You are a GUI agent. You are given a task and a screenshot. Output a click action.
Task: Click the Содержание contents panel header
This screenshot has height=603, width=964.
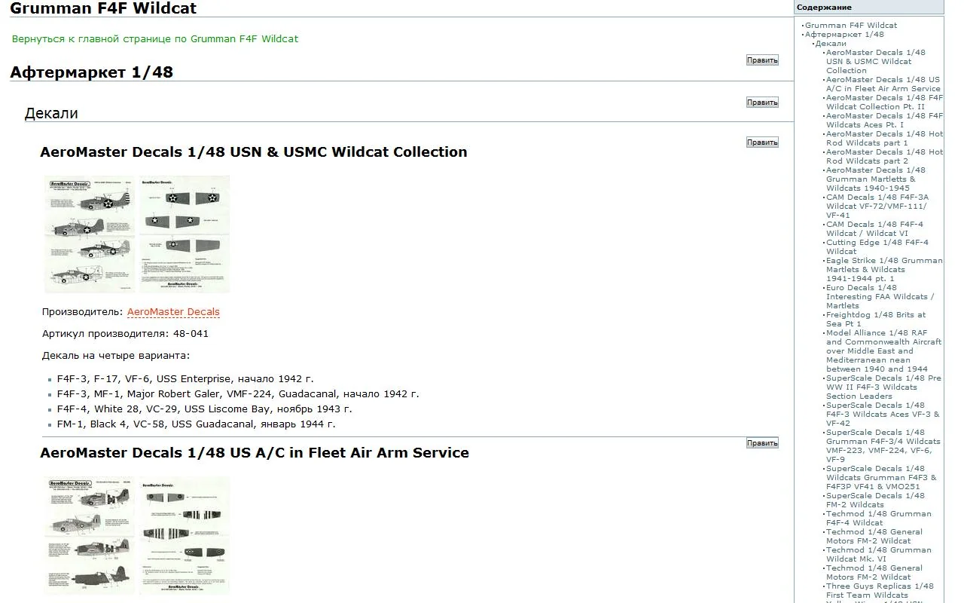[x=824, y=8]
